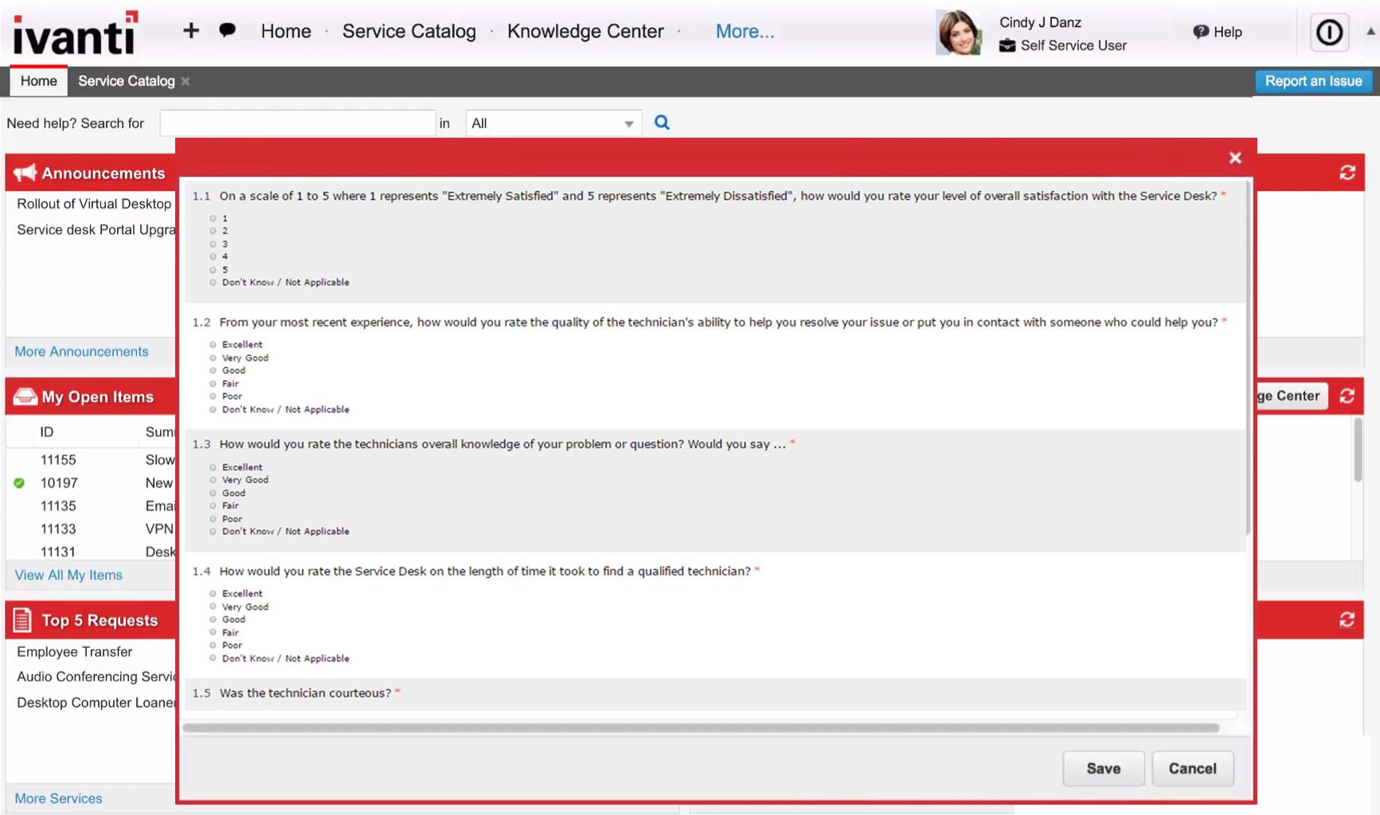
Task: Open Service desk Portal Upgrade announcement
Action: click(96, 230)
